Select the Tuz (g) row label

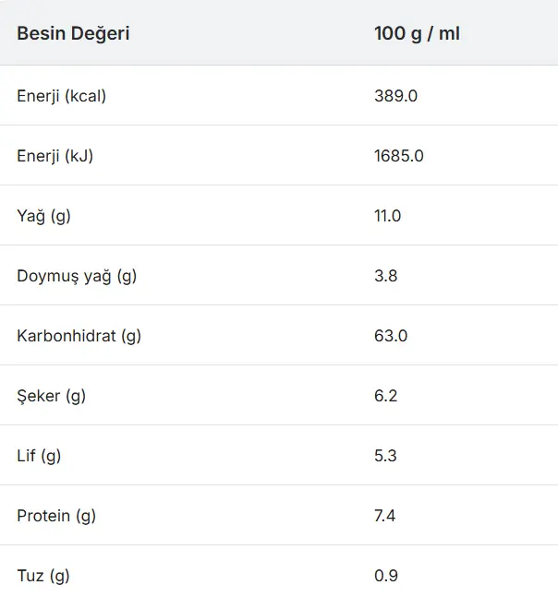43,576
